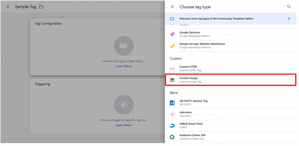This screenshot has height=146, width=299.
Task: Edit the Sample Tag name field
Action: [25, 7]
